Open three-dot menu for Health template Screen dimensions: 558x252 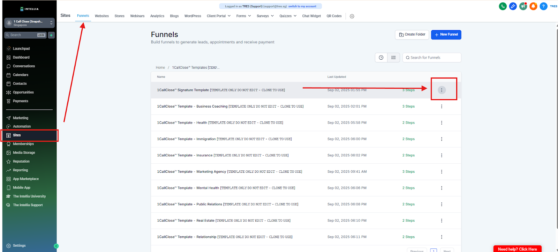click(442, 123)
